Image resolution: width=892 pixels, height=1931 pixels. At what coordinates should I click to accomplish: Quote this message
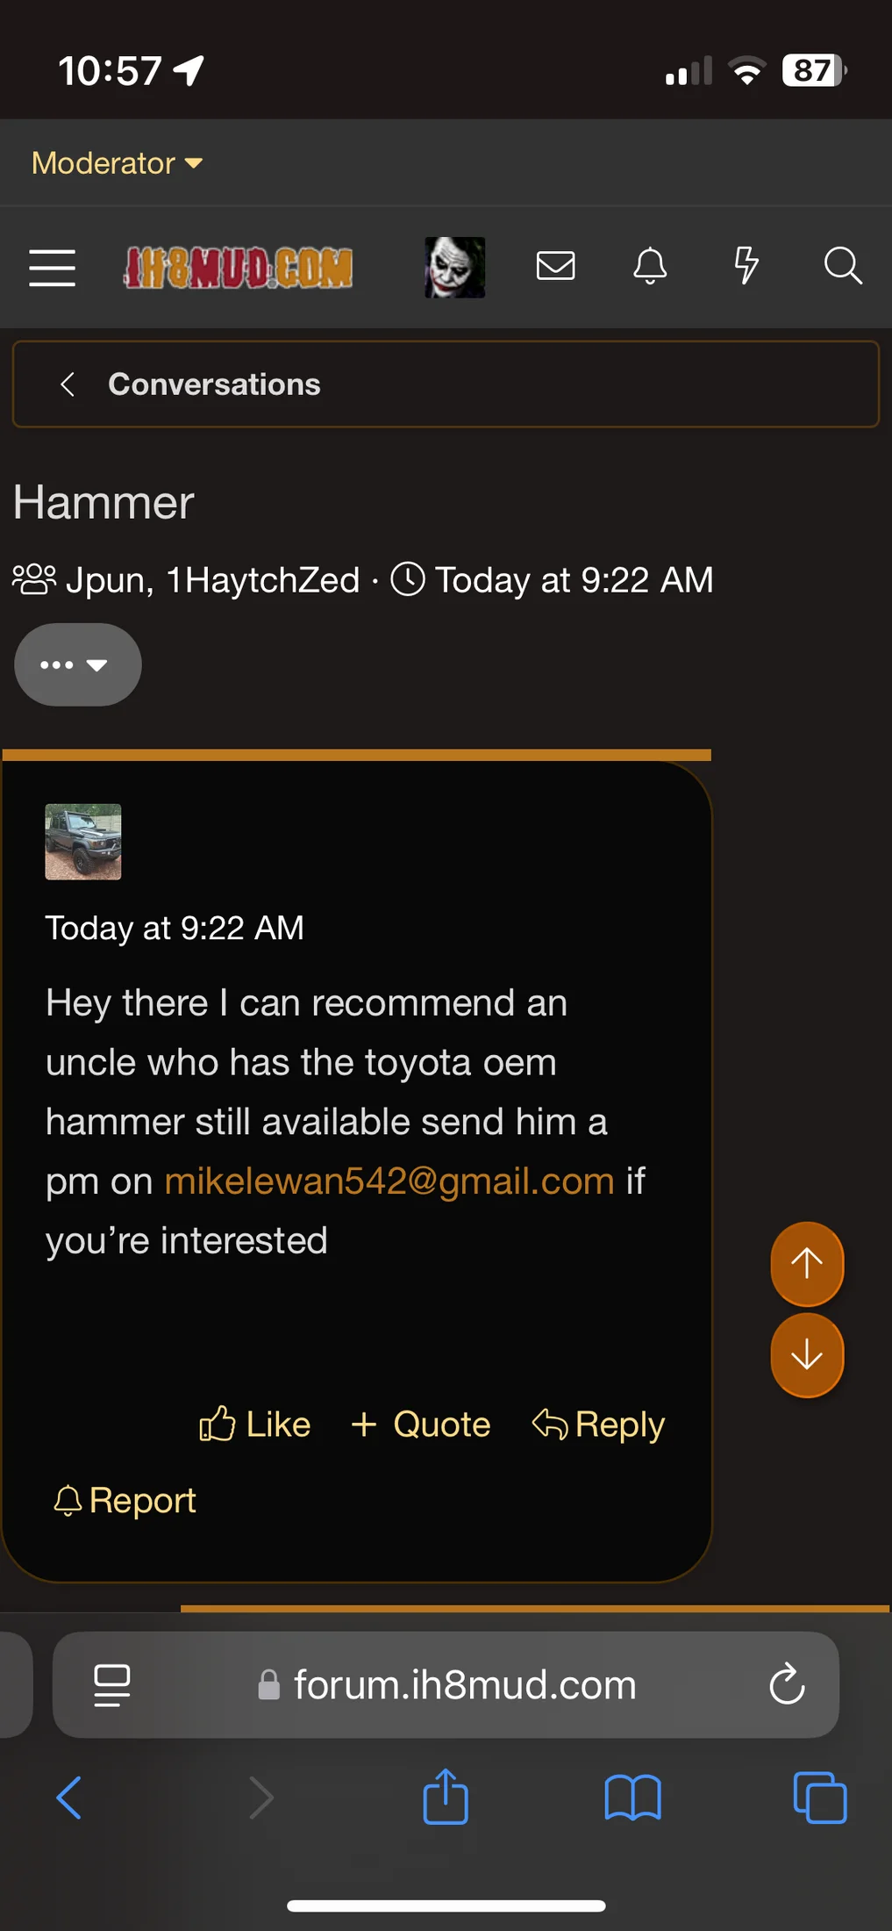[x=420, y=1424]
